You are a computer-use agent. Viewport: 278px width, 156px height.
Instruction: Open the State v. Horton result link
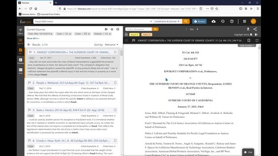[70, 110]
